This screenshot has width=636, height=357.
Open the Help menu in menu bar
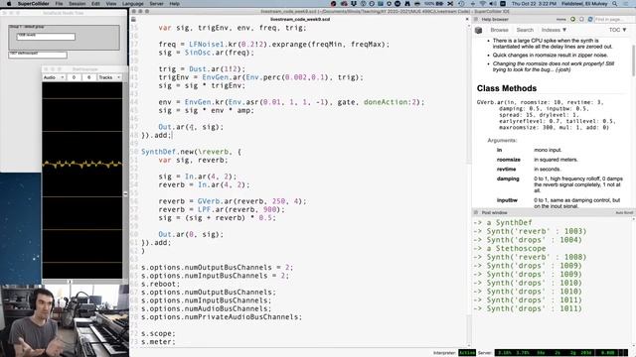[x=175, y=4]
